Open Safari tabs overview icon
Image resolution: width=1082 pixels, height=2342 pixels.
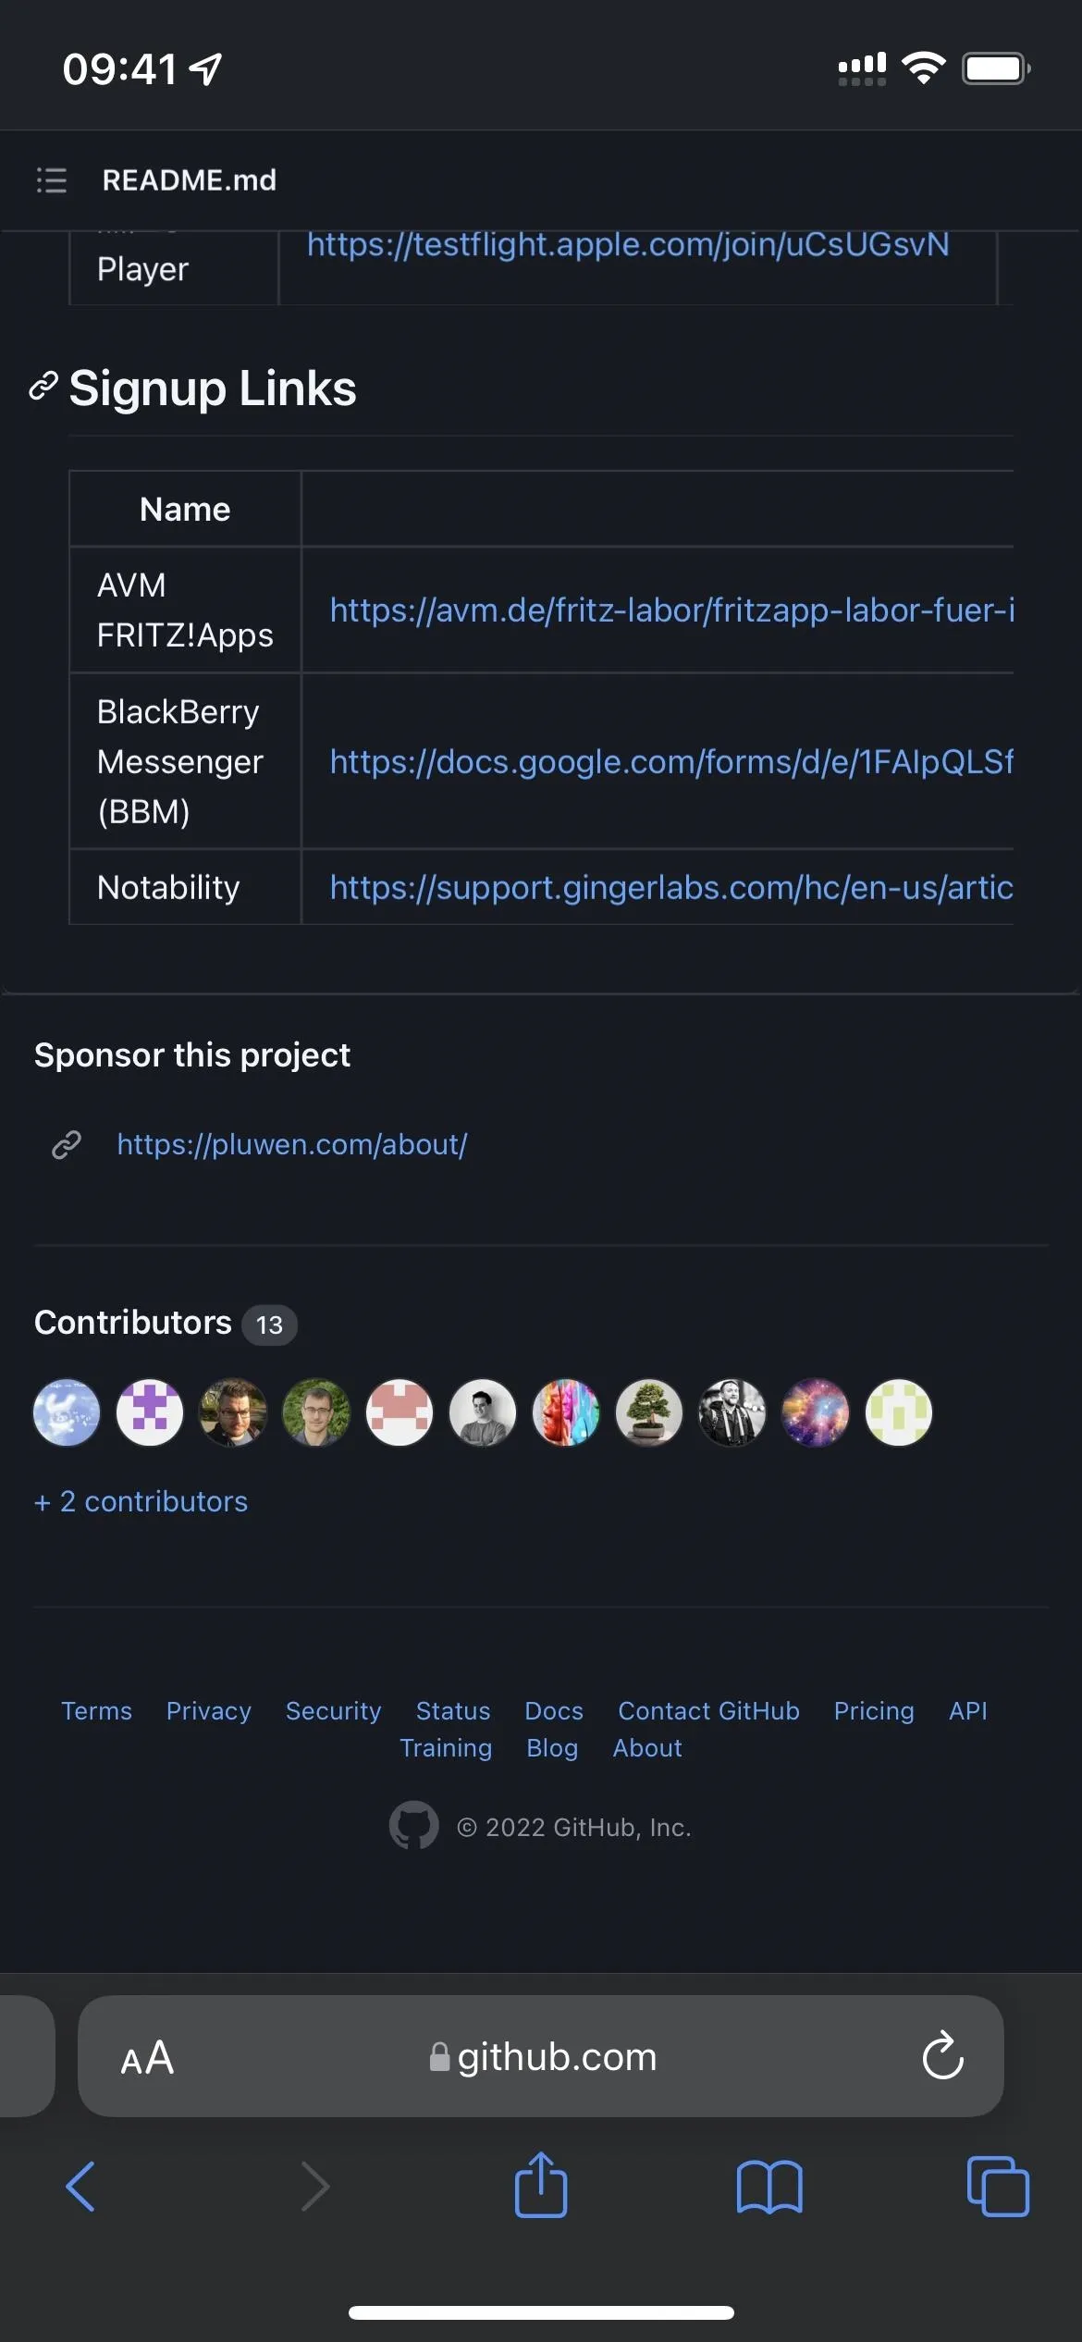[x=998, y=2187]
